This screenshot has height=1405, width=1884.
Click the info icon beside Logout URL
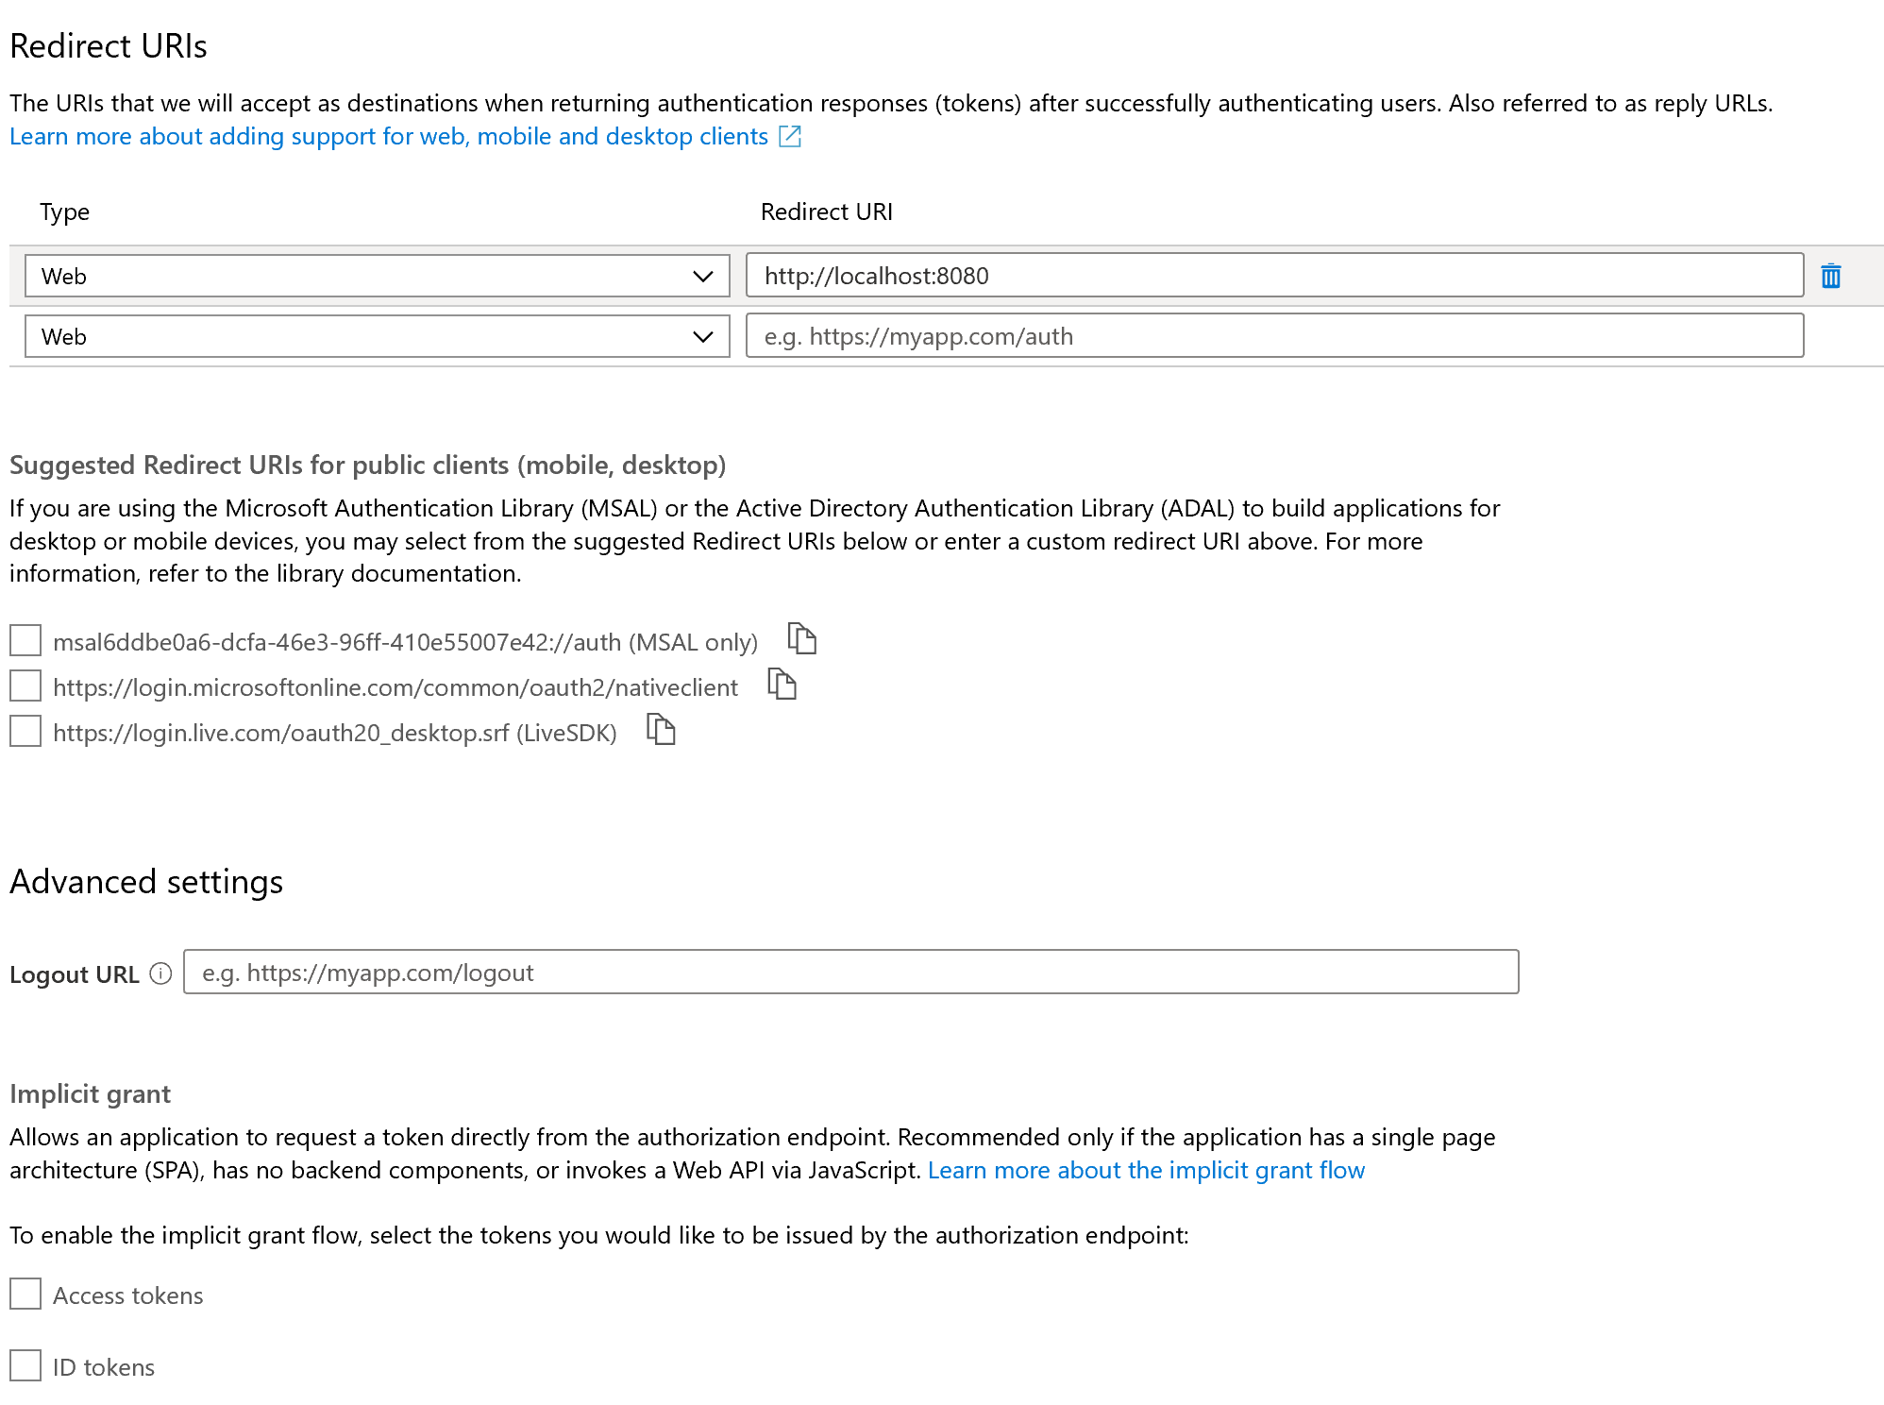(159, 973)
